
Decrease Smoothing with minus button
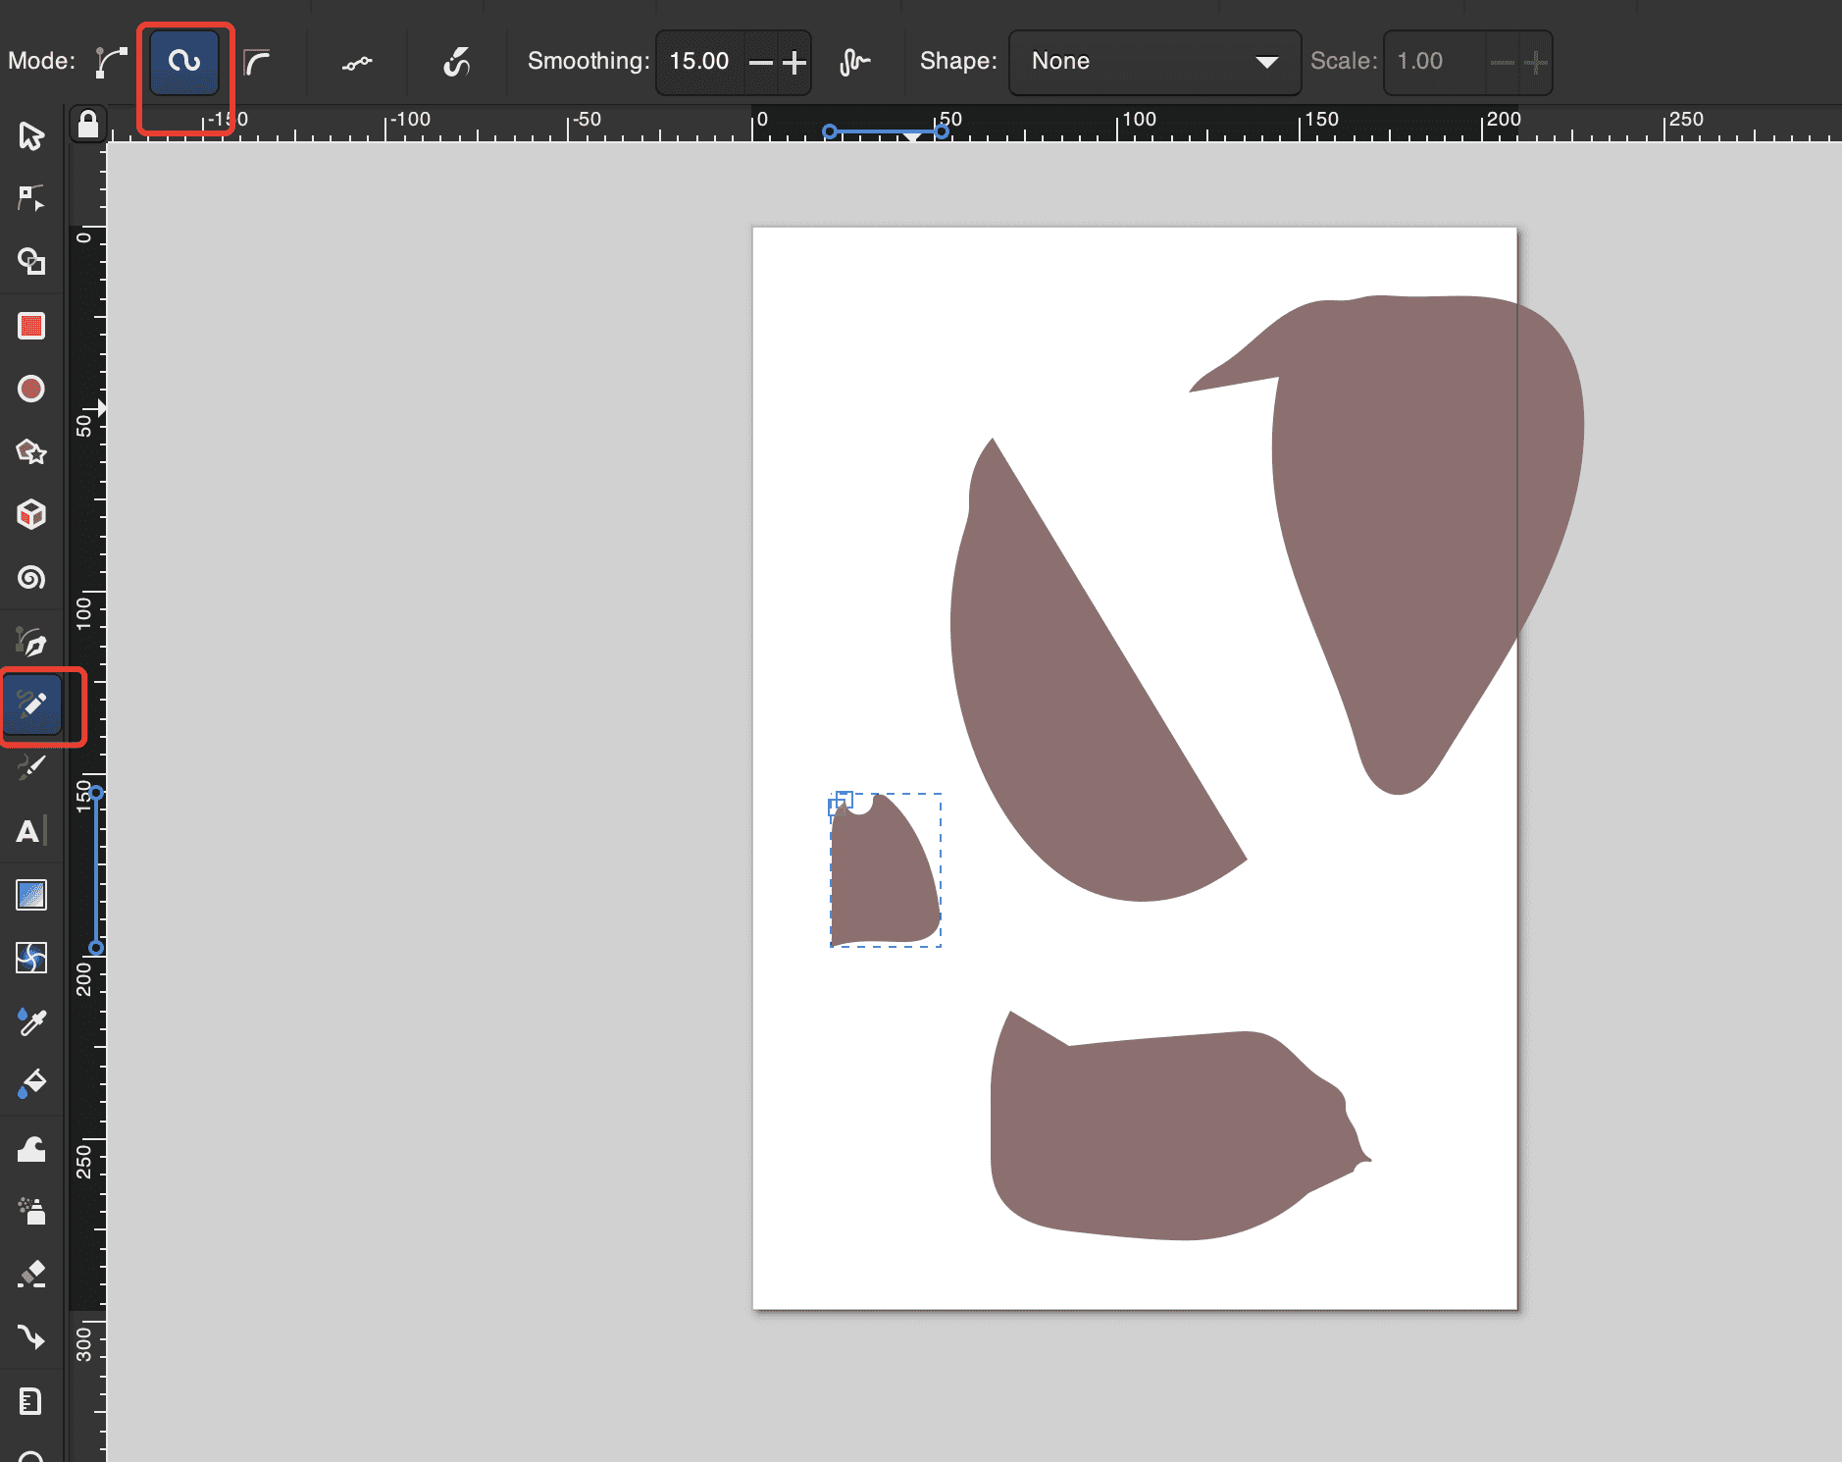tap(761, 63)
